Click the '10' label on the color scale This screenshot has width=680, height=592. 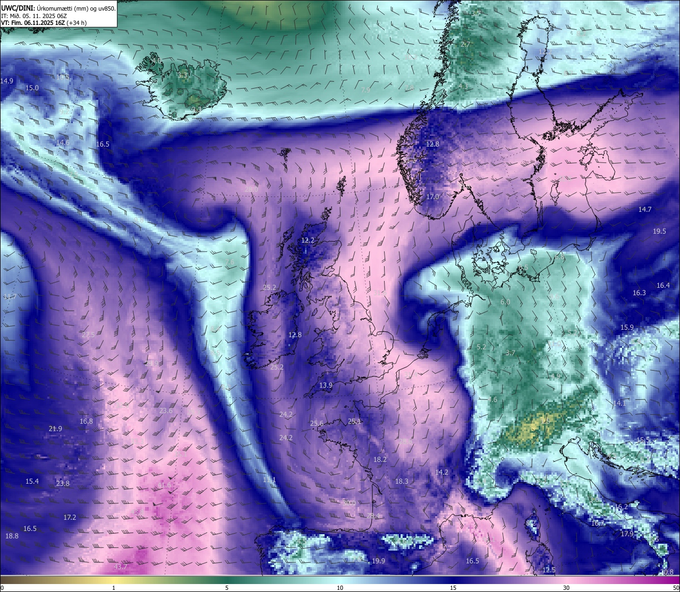tap(339, 587)
